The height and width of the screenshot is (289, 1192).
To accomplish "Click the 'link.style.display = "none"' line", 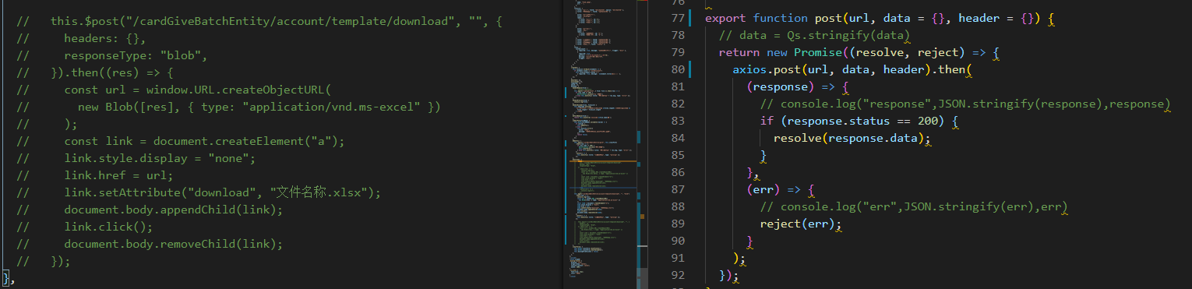I will (160, 158).
